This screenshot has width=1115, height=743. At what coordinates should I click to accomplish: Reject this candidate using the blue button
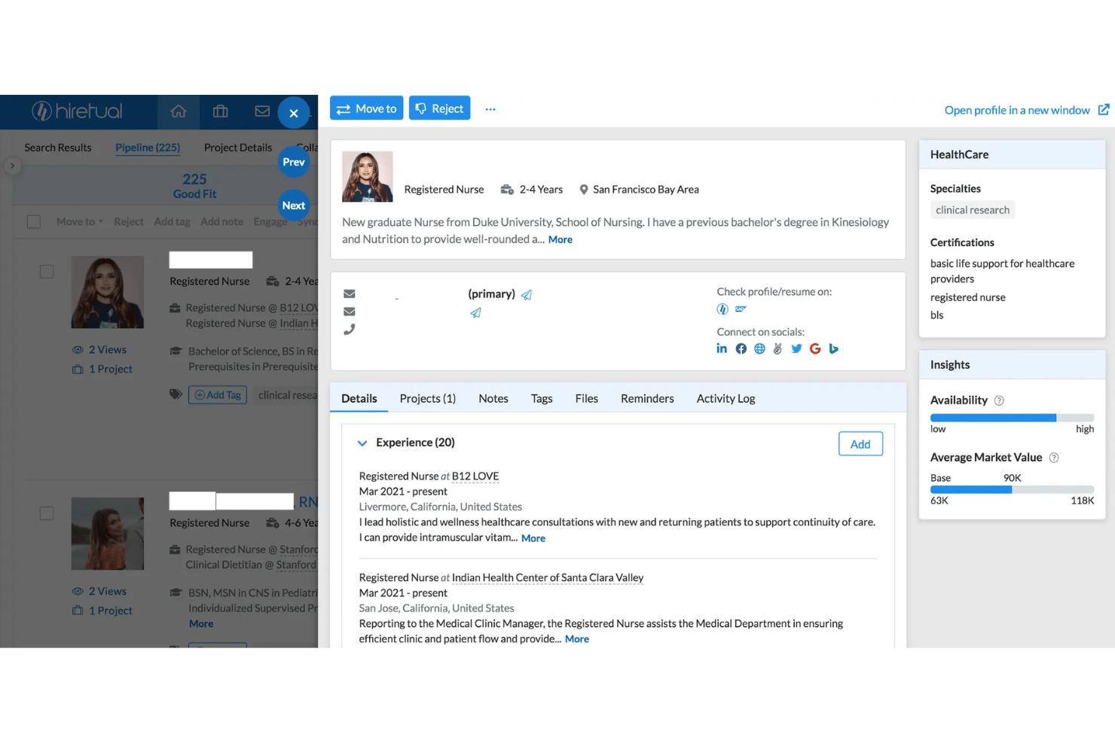[x=439, y=108]
